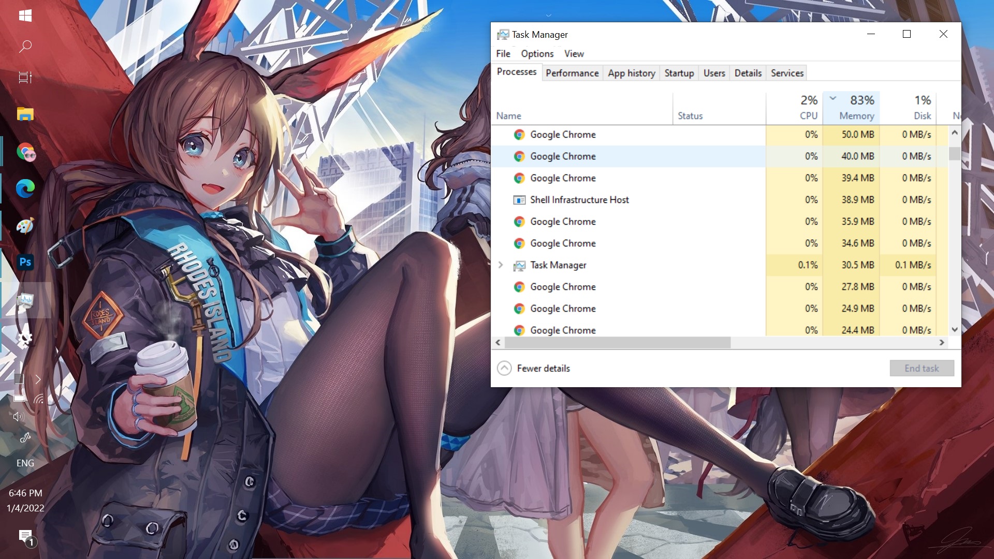Viewport: 994px width, 559px height.
Task: Open the Wi-Fi network flyout
Action: click(x=39, y=399)
